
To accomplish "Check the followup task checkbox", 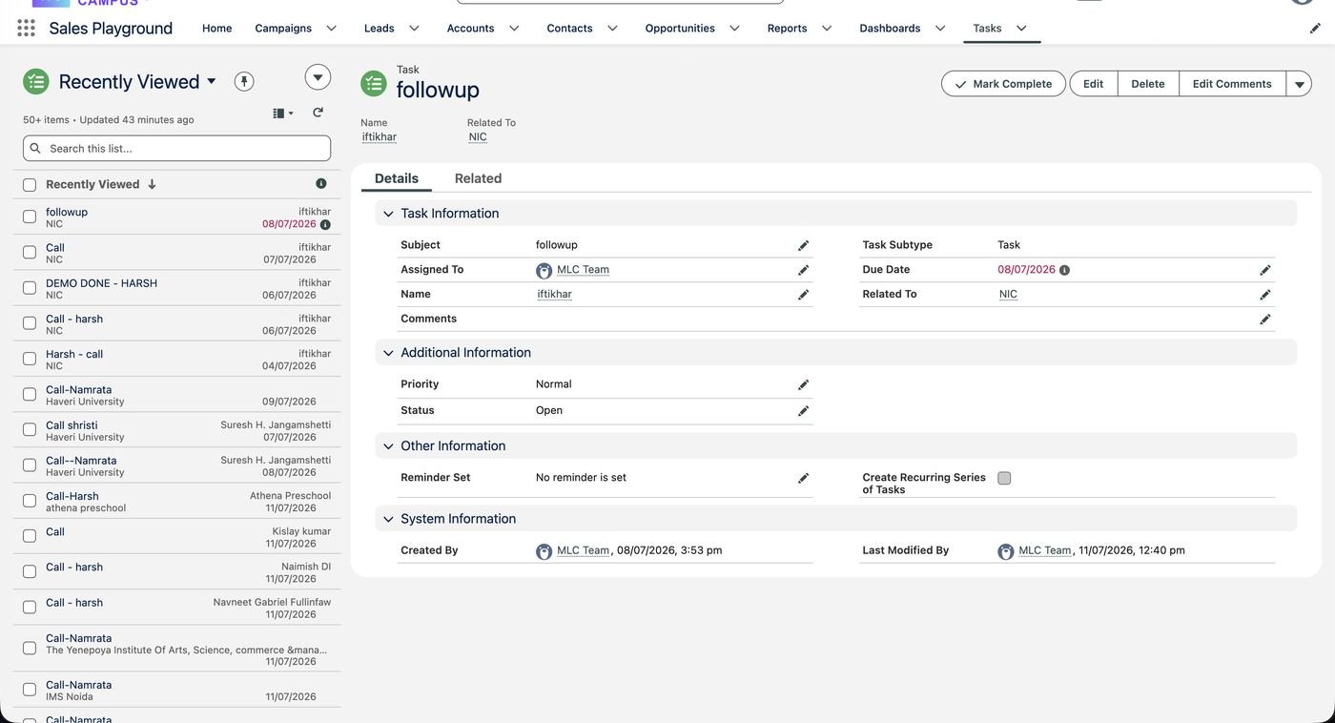I will (30, 217).
